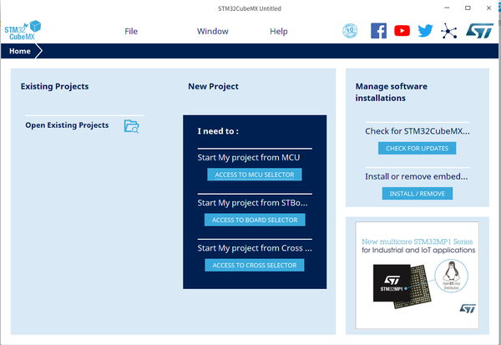Click the 'New Project' heading

coord(213,86)
